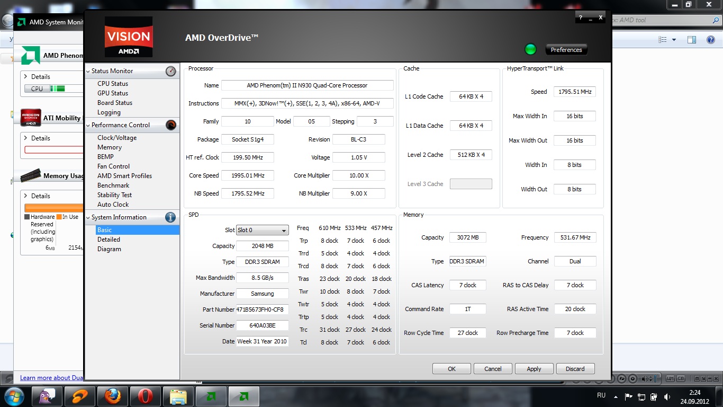Click the Status Monitor gauge icon
This screenshot has width=723, height=407.
pyautogui.click(x=170, y=71)
